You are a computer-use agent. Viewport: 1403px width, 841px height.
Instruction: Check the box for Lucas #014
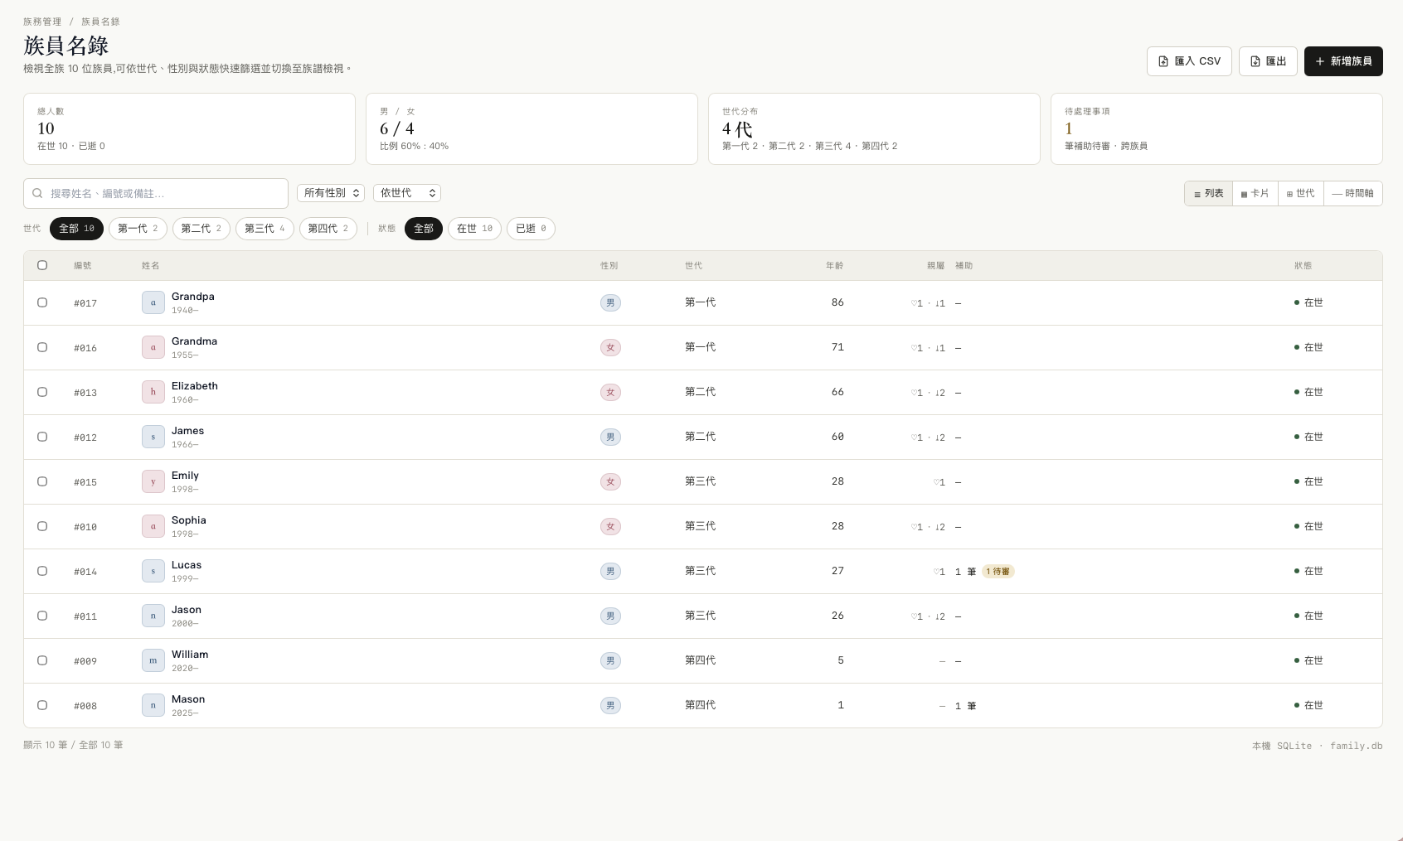pos(42,571)
